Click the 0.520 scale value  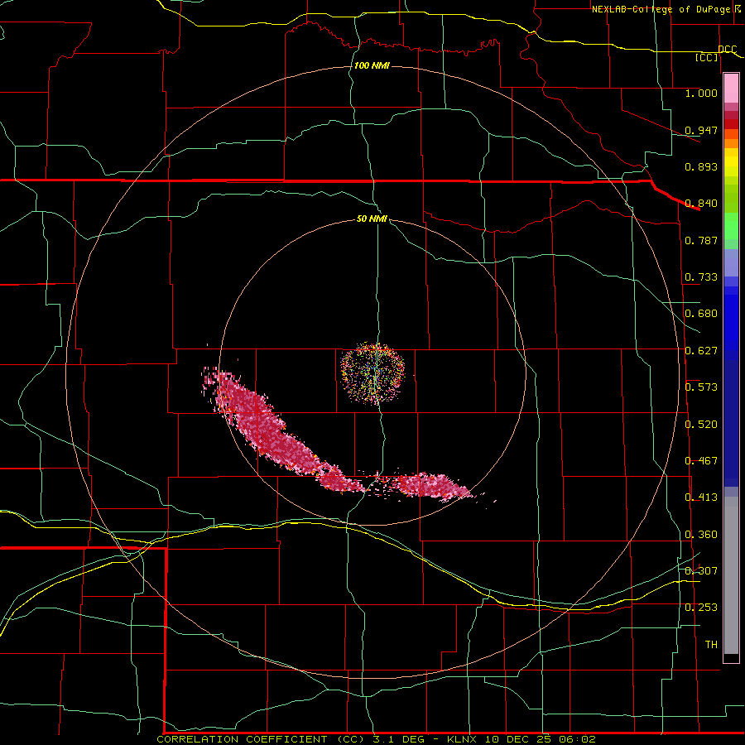point(701,424)
